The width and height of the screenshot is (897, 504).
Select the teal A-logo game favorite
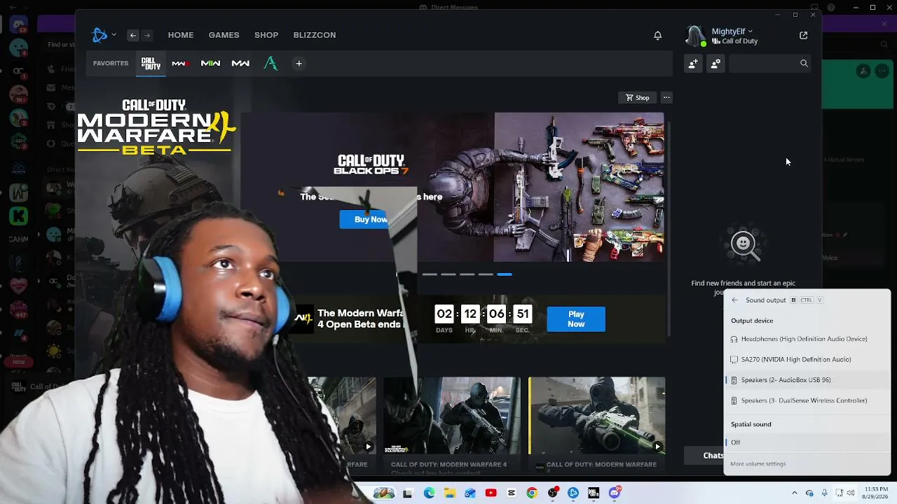271,64
